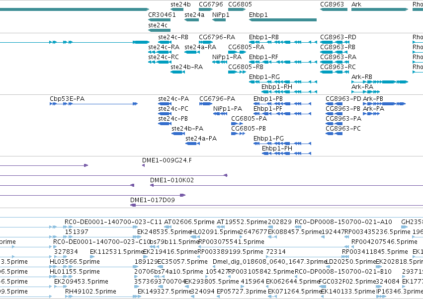Select the ste24a gene label

(x=194, y=15)
